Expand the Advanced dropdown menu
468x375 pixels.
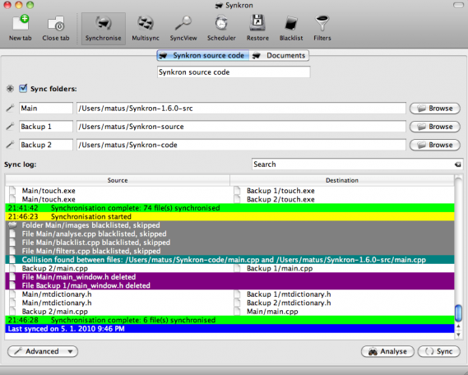click(43, 351)
